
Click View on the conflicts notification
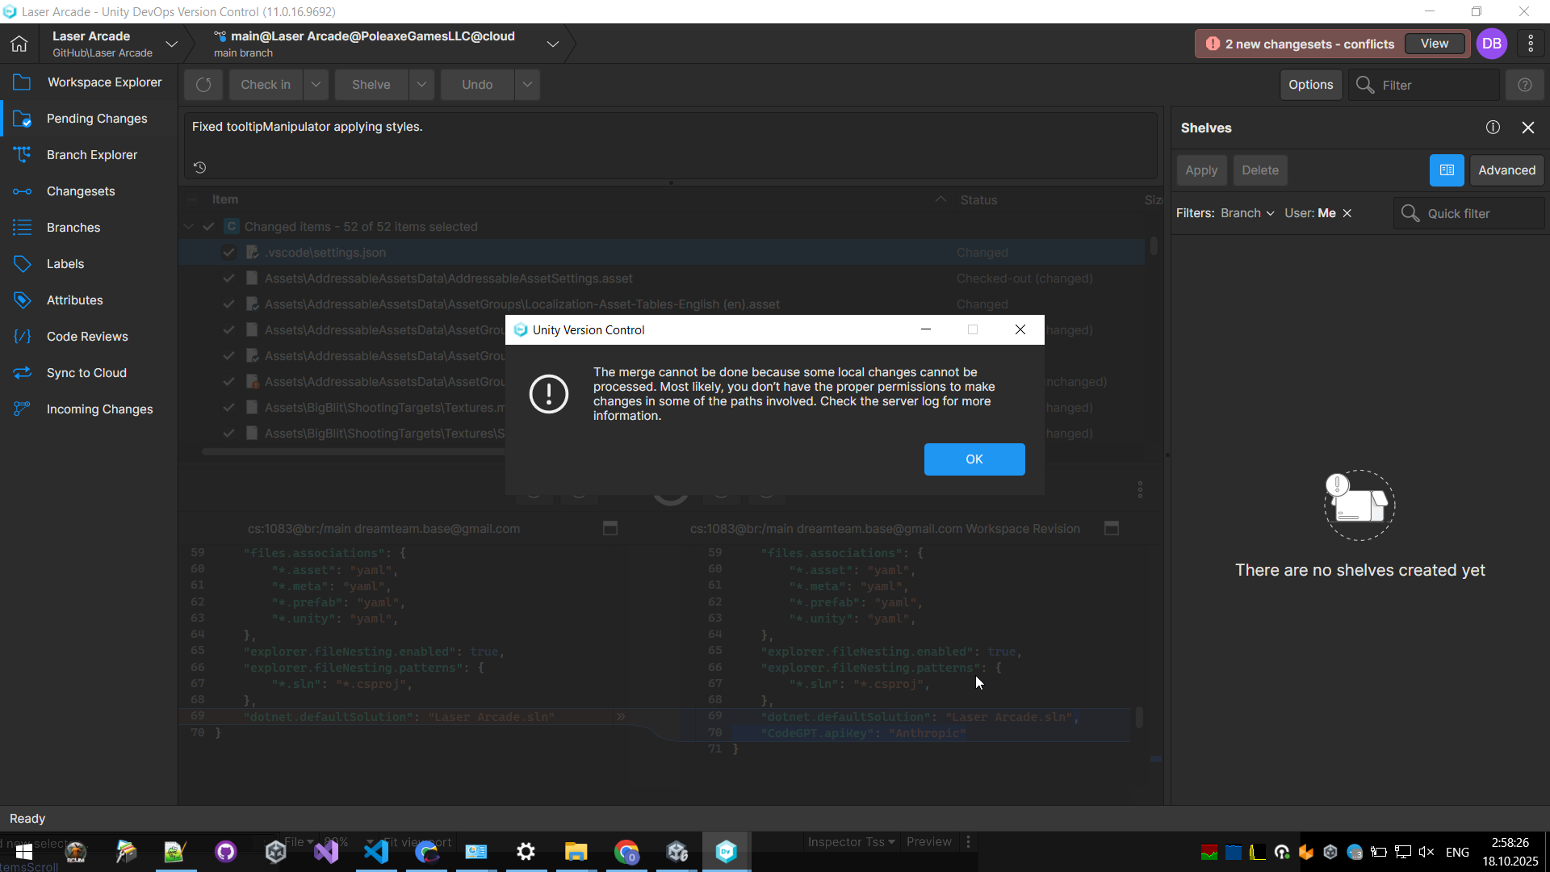coord(1434,44)
